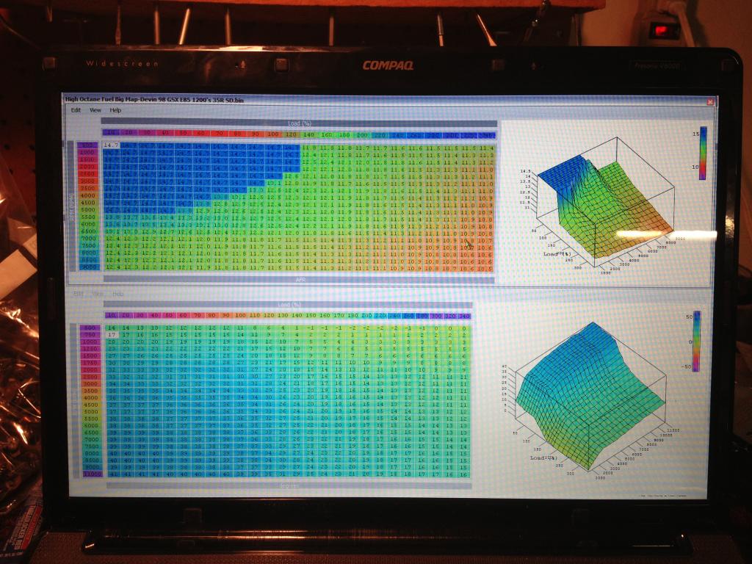The height and width of the screenshot is (564, 752).
Task: Select the 340 load column header in timing table
Action: pyautogui.click(x=464, y=316)
